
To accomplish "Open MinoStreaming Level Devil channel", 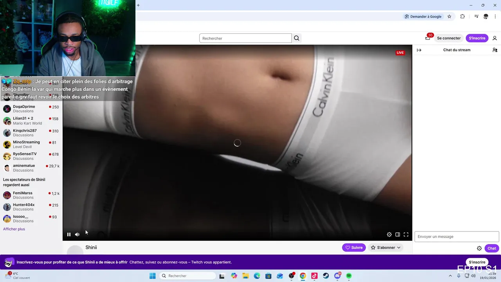I will pos(31,145).
